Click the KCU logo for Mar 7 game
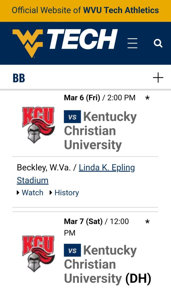The height and width of the screenshot is (288, 171). pos(38,253)
